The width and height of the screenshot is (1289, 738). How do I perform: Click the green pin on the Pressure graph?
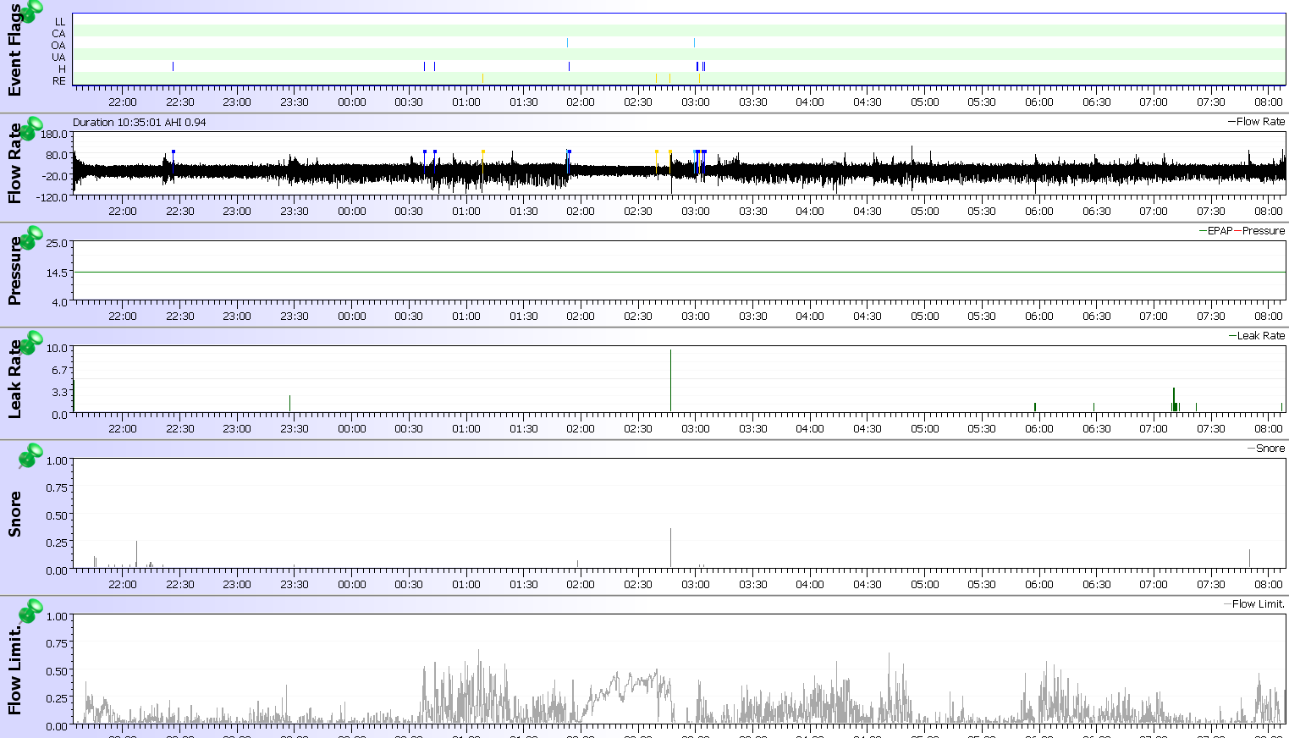[31, 238]
